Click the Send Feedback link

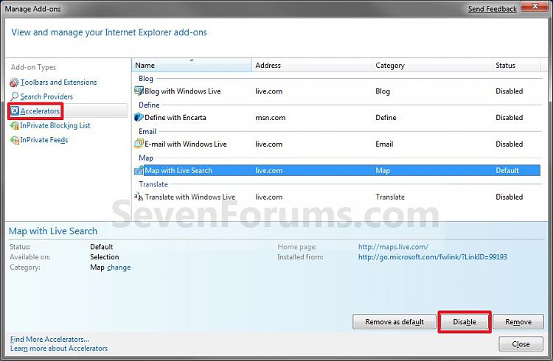point(493,9)
